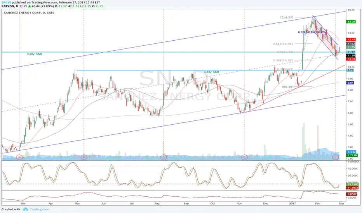Select the earnings E marker in late Feb 2017
Viewport: 362px width, 213px height.
tap(336, 157)
